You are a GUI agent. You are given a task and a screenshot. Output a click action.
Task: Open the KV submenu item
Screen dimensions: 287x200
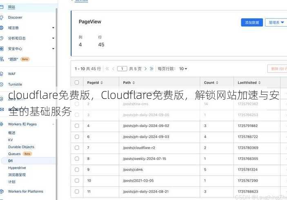click(11, 140)
